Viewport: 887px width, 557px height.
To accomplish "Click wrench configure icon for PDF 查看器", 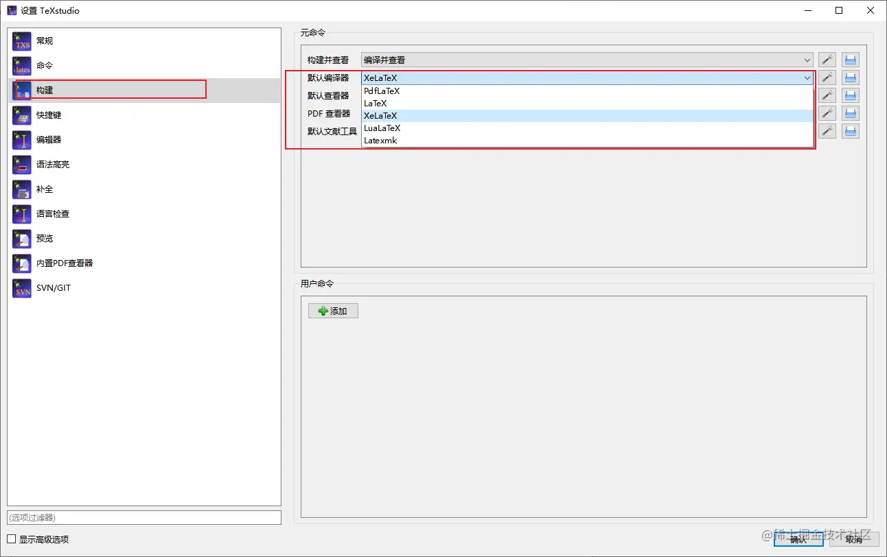I will [827, 114].
